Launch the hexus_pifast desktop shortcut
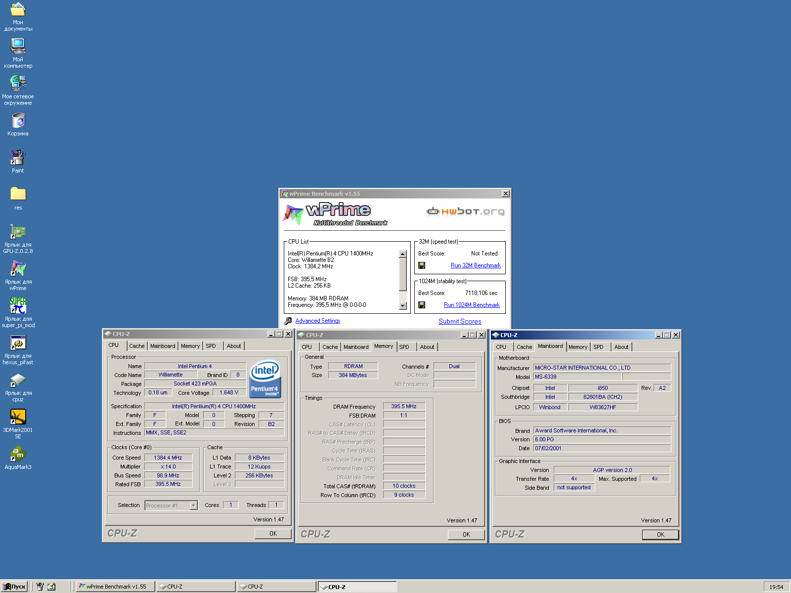 pos(18,350)
